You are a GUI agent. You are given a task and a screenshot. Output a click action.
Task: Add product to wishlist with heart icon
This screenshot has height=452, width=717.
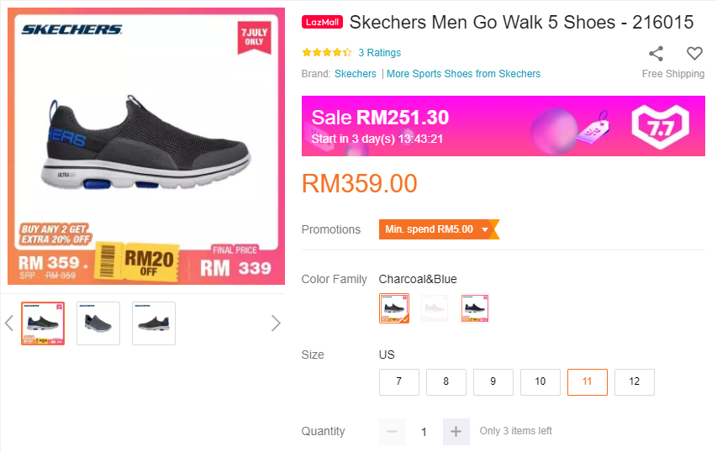[694, 54]
